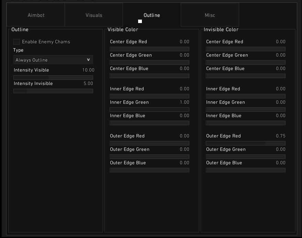Open the Visuals tab

[x=94, y=15]
